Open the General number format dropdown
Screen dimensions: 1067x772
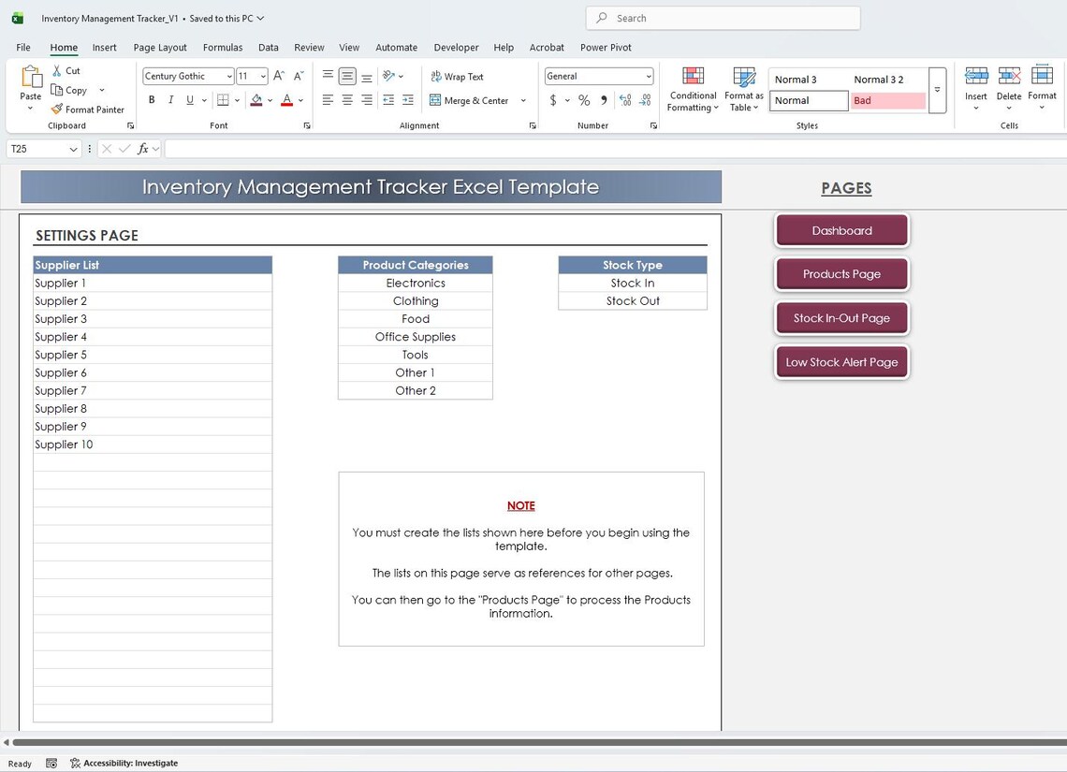649,76
